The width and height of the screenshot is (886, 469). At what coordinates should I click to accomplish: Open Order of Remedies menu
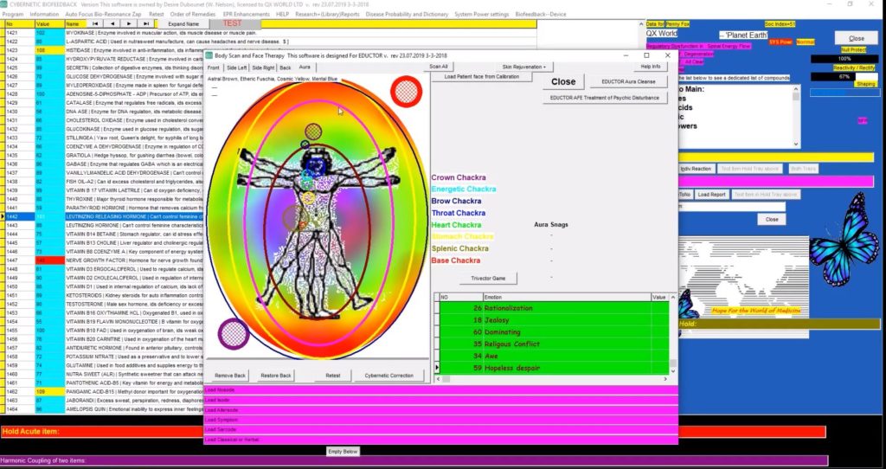(193, 14)
